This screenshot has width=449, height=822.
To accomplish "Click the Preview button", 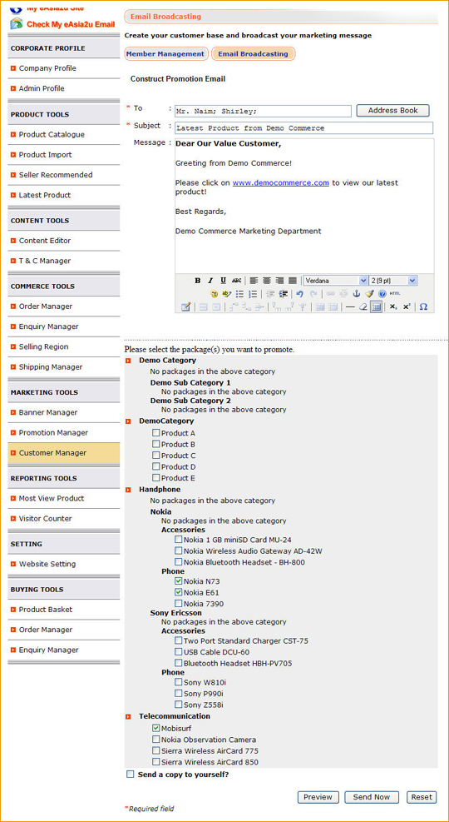I will (318, 797).
